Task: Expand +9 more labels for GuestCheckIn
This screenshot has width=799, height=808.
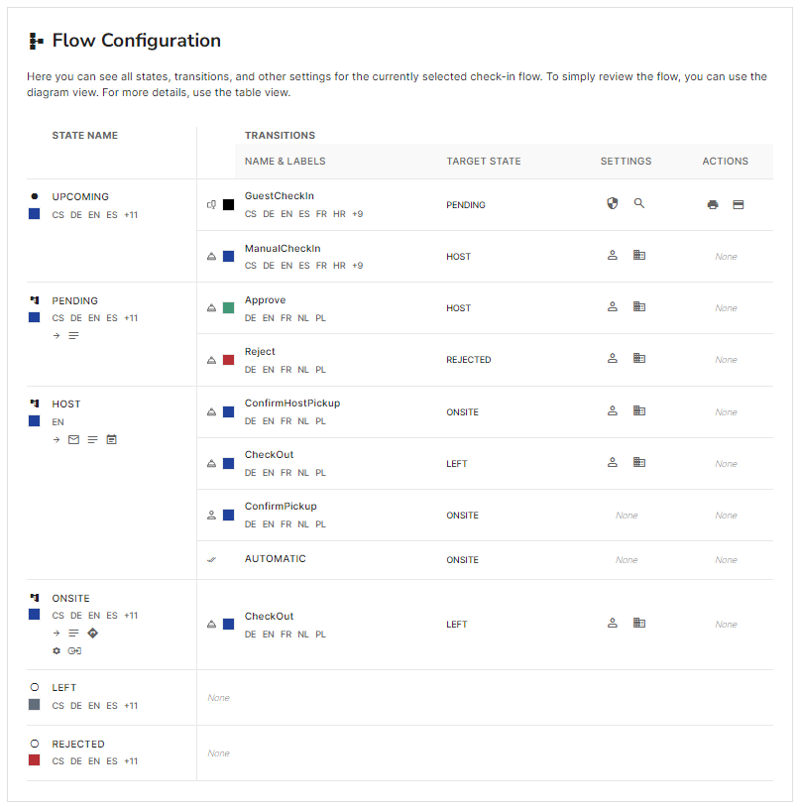Action: pyautogui.click(x=358, y=214)
